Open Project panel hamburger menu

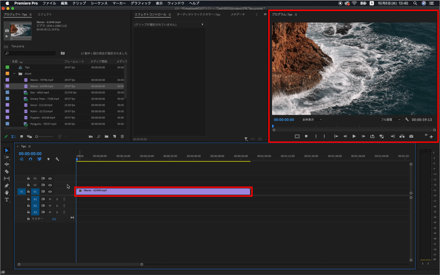[31, 15]
